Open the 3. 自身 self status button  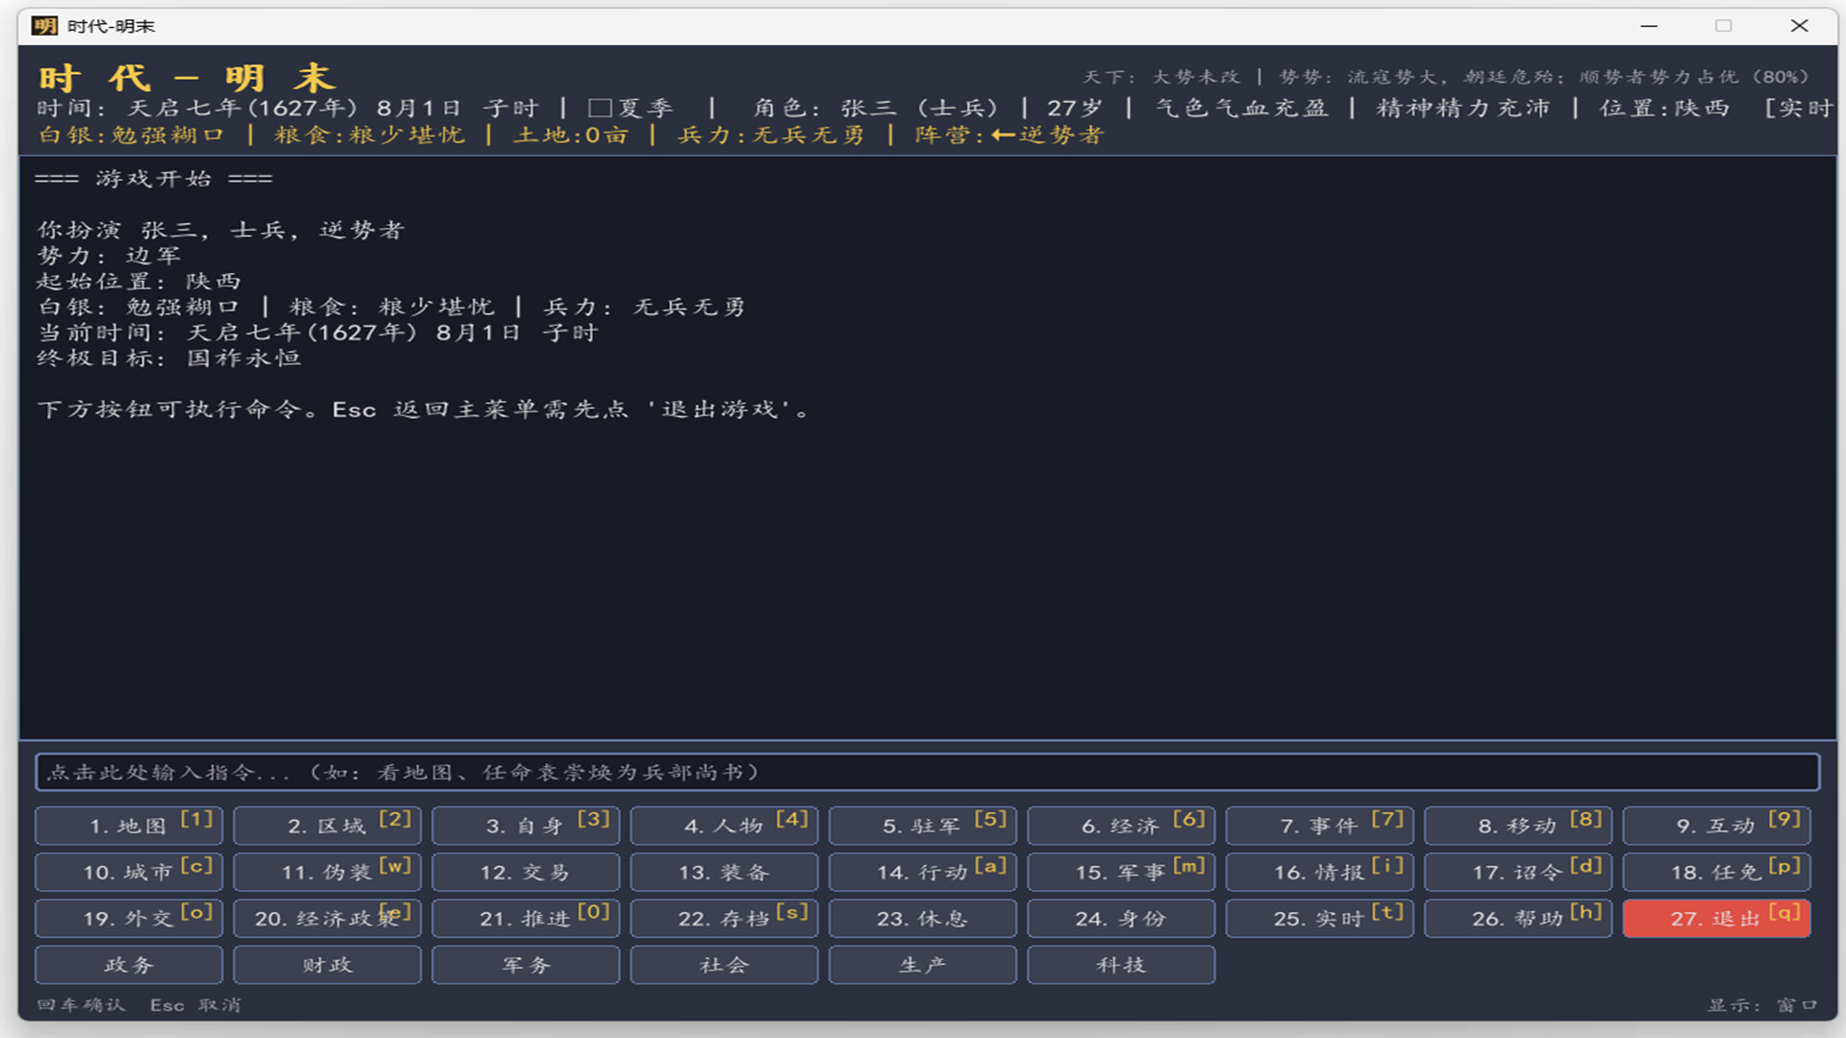[x=526, y=826]
